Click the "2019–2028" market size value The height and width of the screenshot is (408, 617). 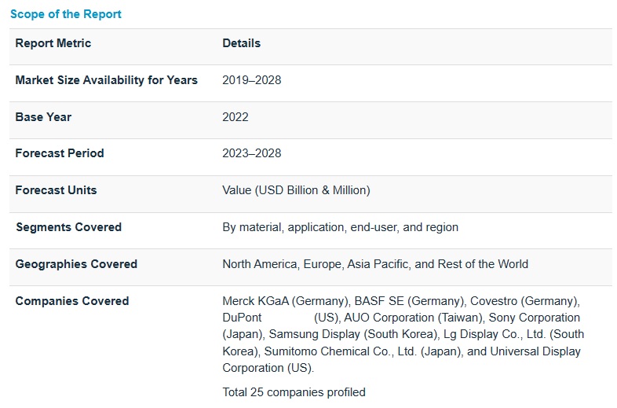pos(251,80)
